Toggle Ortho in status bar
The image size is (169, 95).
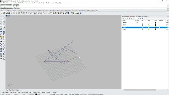point(58,94)
